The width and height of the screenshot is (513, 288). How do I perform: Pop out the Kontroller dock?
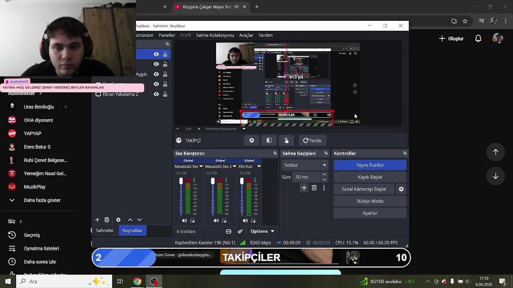(405, 154)
